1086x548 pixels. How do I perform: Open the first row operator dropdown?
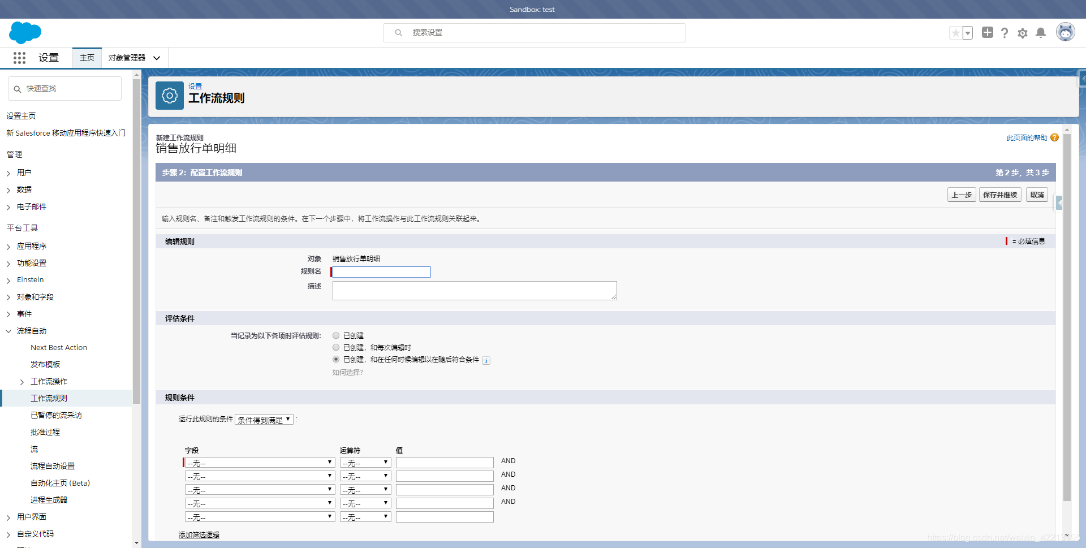365,463
